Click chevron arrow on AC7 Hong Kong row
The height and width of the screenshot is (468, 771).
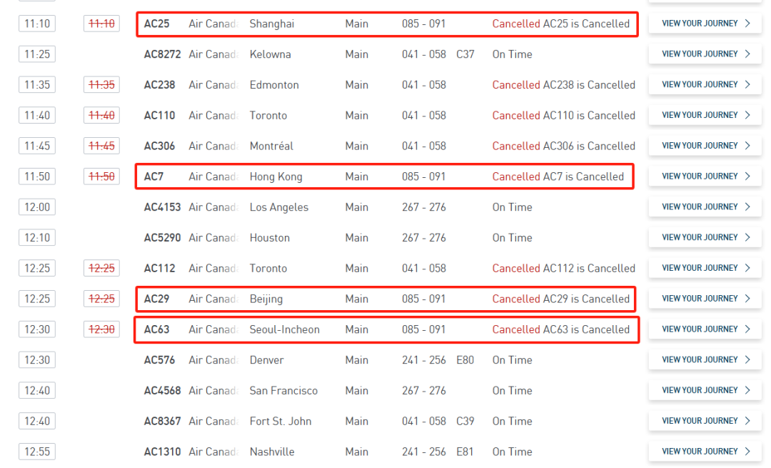pos(747,176)
